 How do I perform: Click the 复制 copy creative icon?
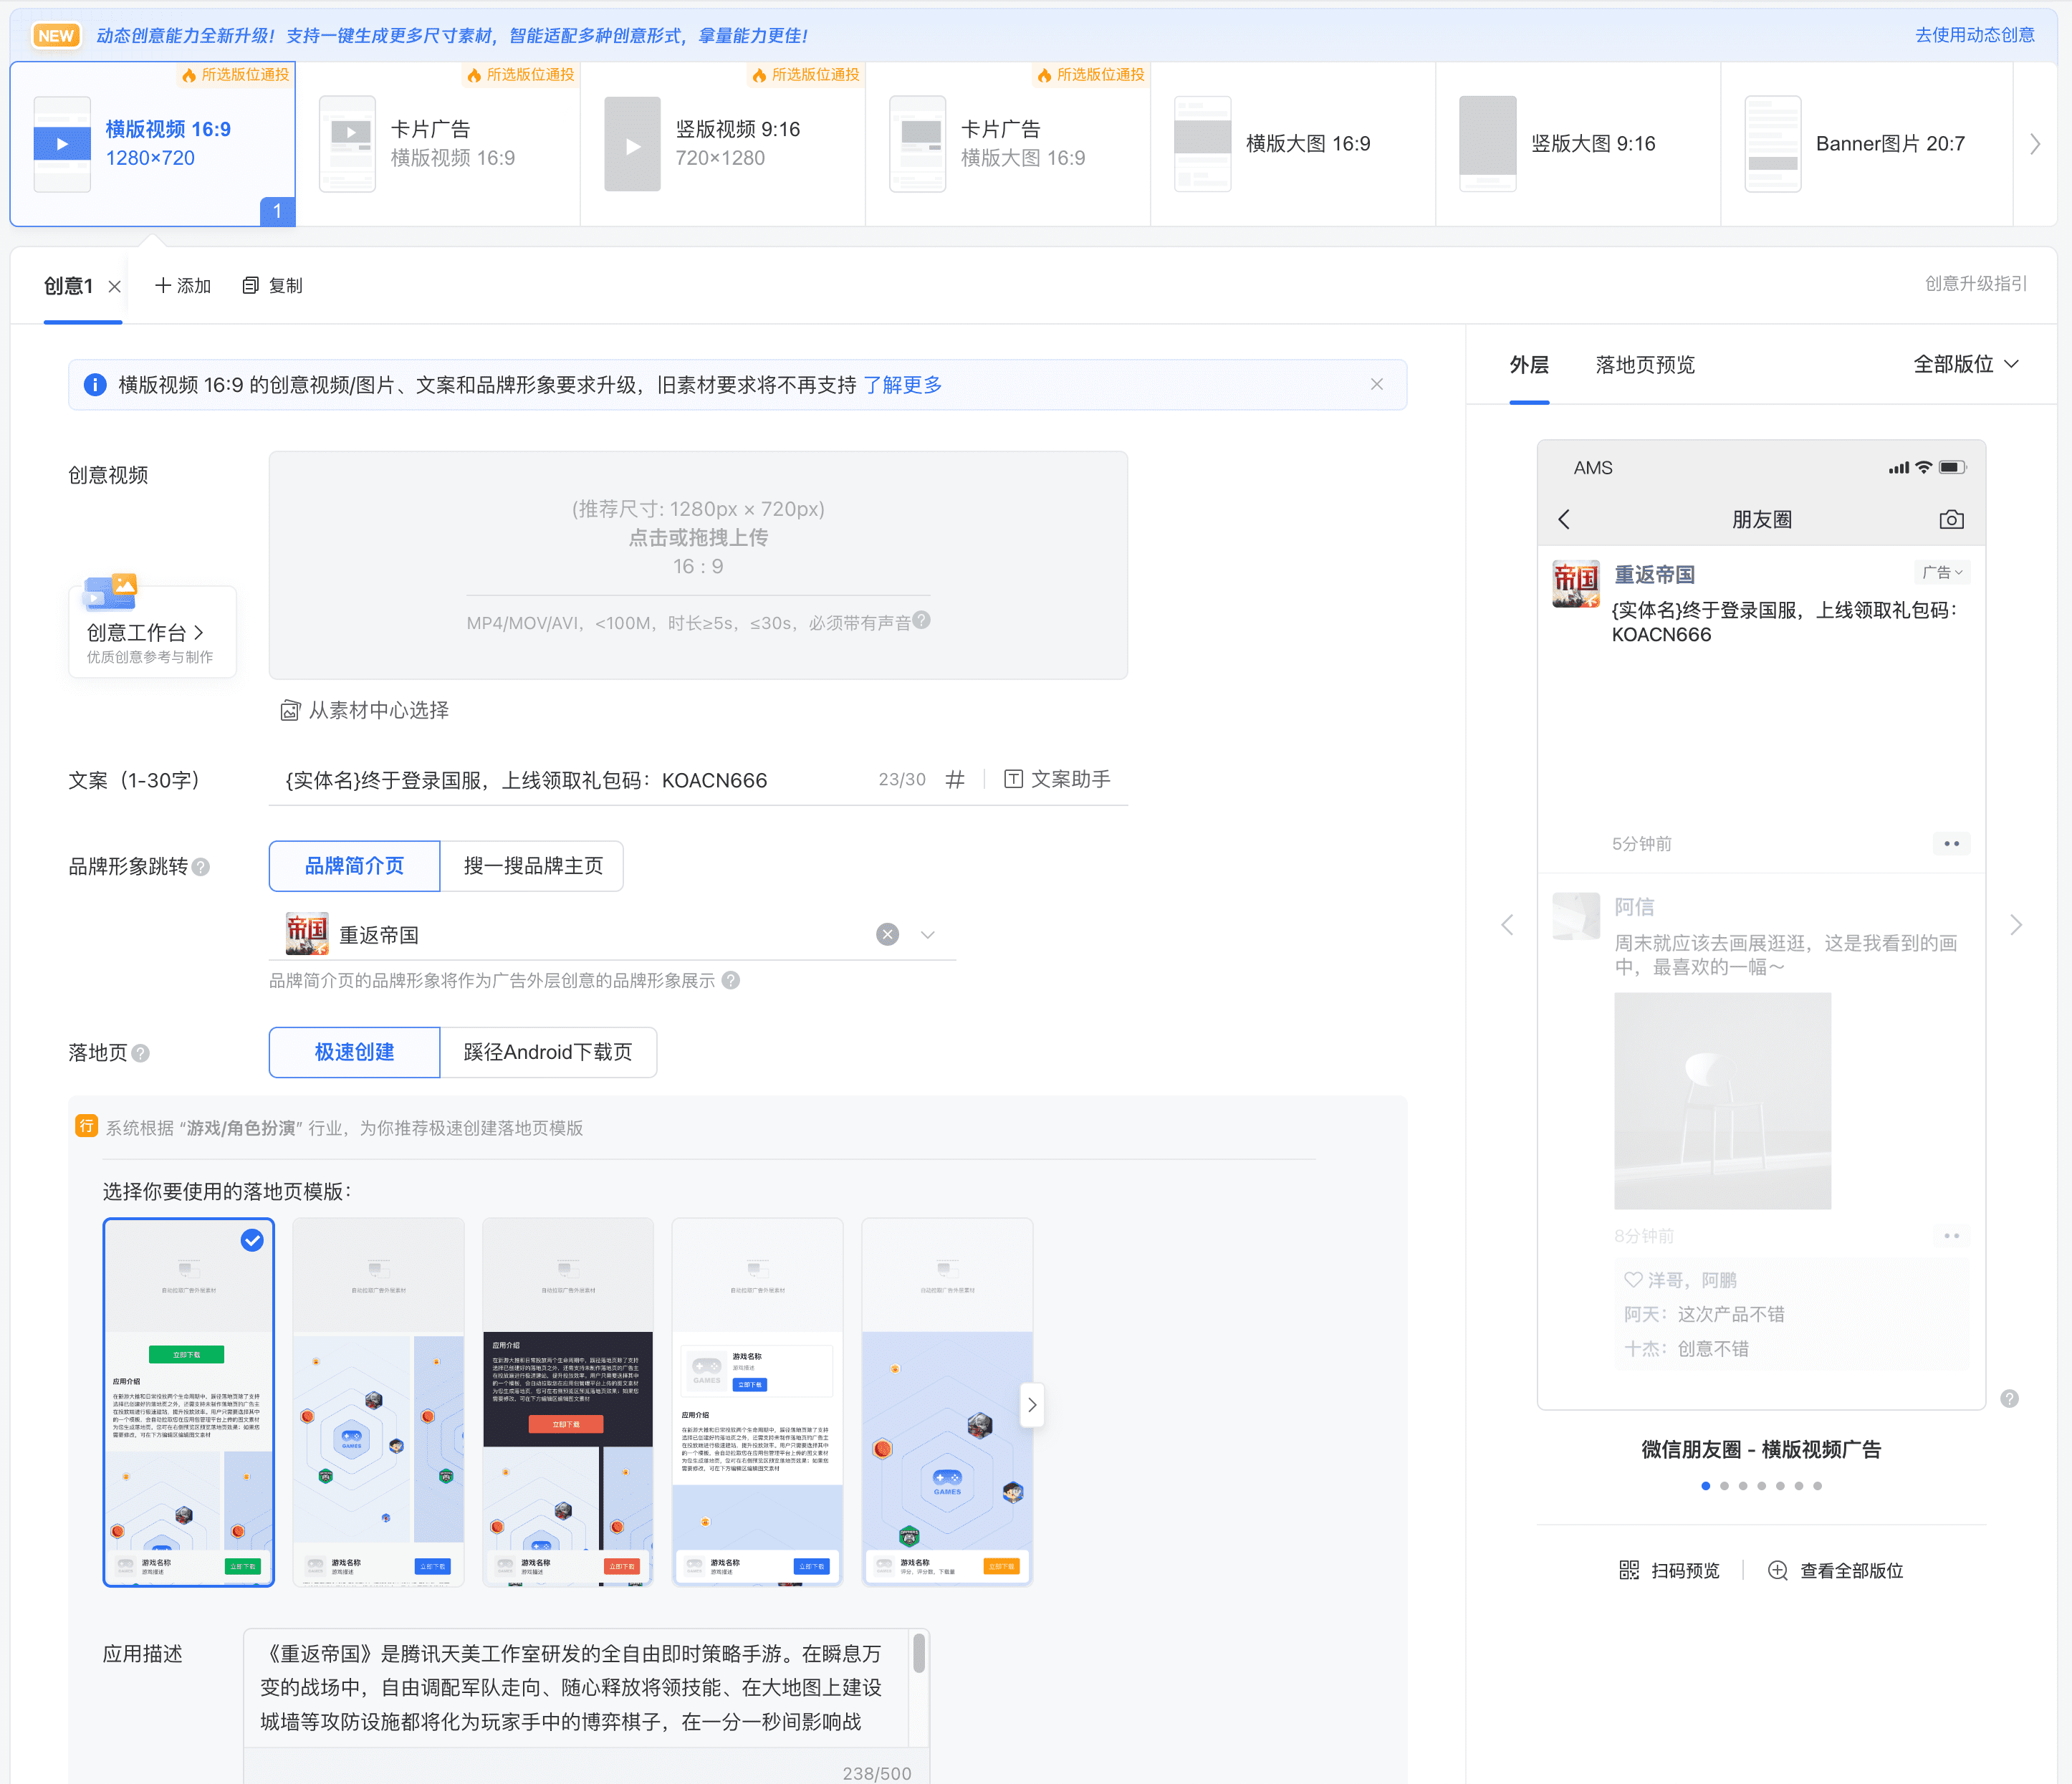[x=251, y=286]
